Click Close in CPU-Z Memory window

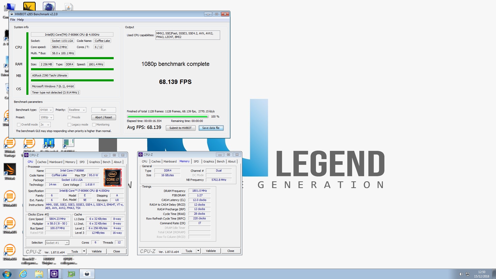coord(231,251)
